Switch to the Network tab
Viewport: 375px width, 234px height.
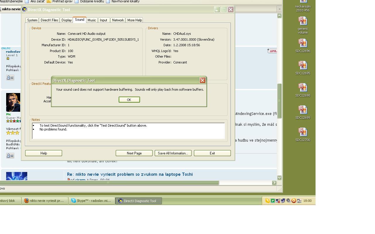click(118, 20)
